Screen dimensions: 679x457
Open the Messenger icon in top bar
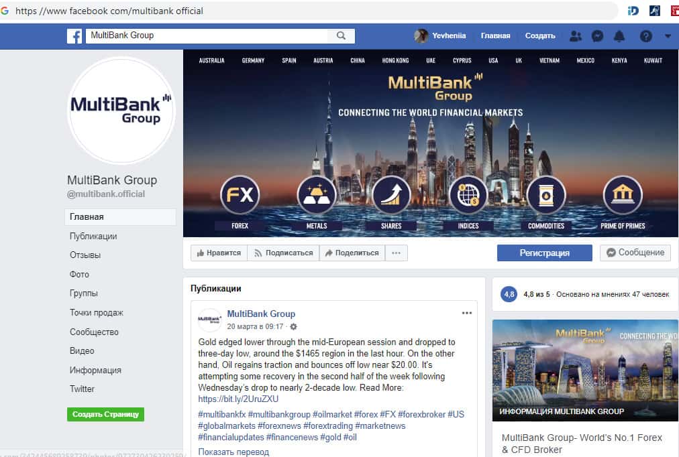pyautogui.click(x=598, y=36)
